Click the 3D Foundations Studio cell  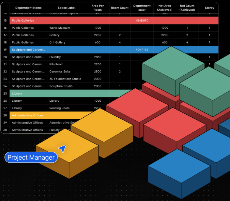65,79
